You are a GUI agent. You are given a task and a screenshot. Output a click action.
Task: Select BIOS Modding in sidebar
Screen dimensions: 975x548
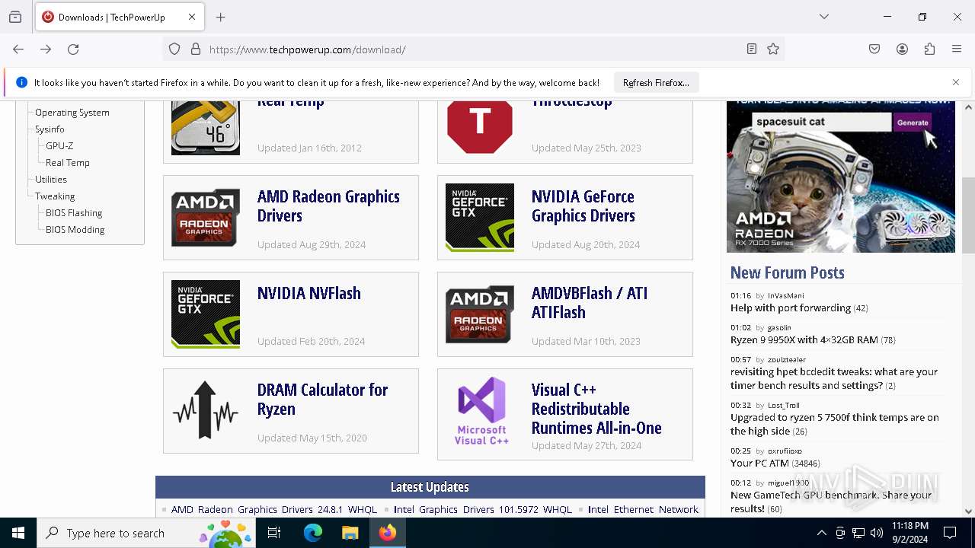tap(75, 230)
